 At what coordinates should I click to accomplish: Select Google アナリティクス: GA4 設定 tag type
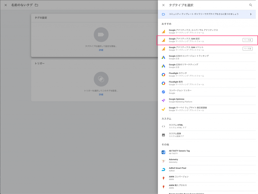pos(207,40)
